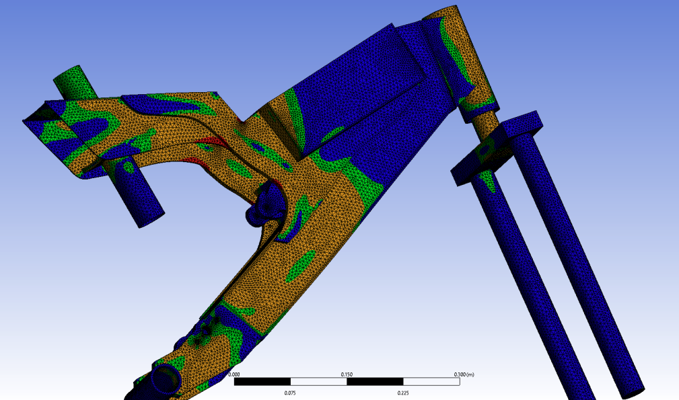Click the "0.150" scale bar label

(x=347, y=374)
